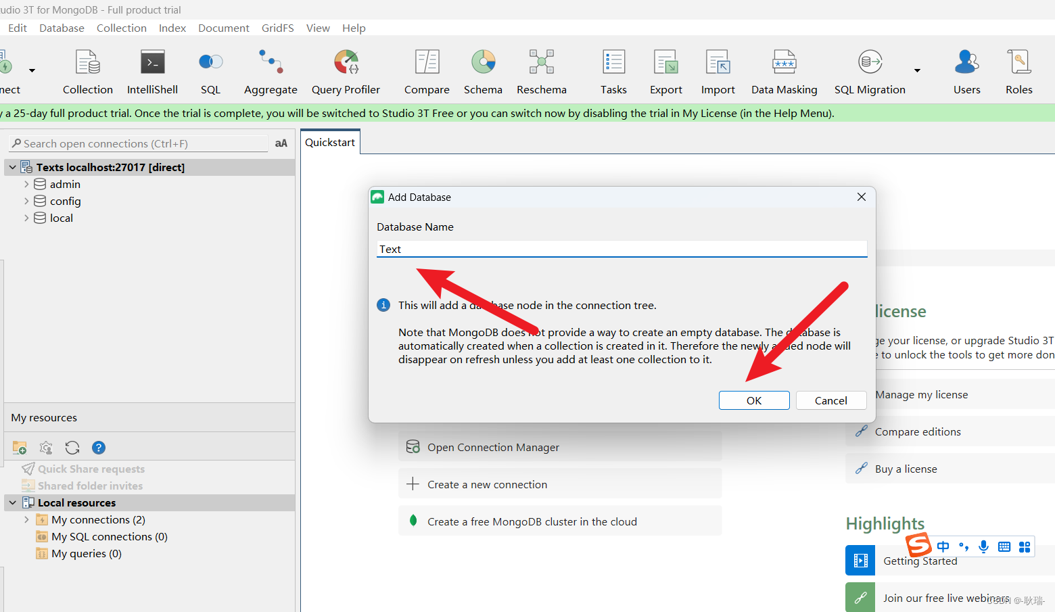Click the info icon in Add Database dialog
Image resolution: width=1055 pixels, height=612 pixels.
pyautogui.click(x=383, y=305)
